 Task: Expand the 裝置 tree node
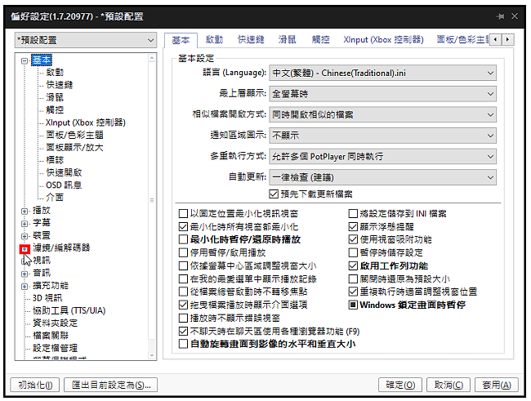pyautogui.click(x=25, y=236)
